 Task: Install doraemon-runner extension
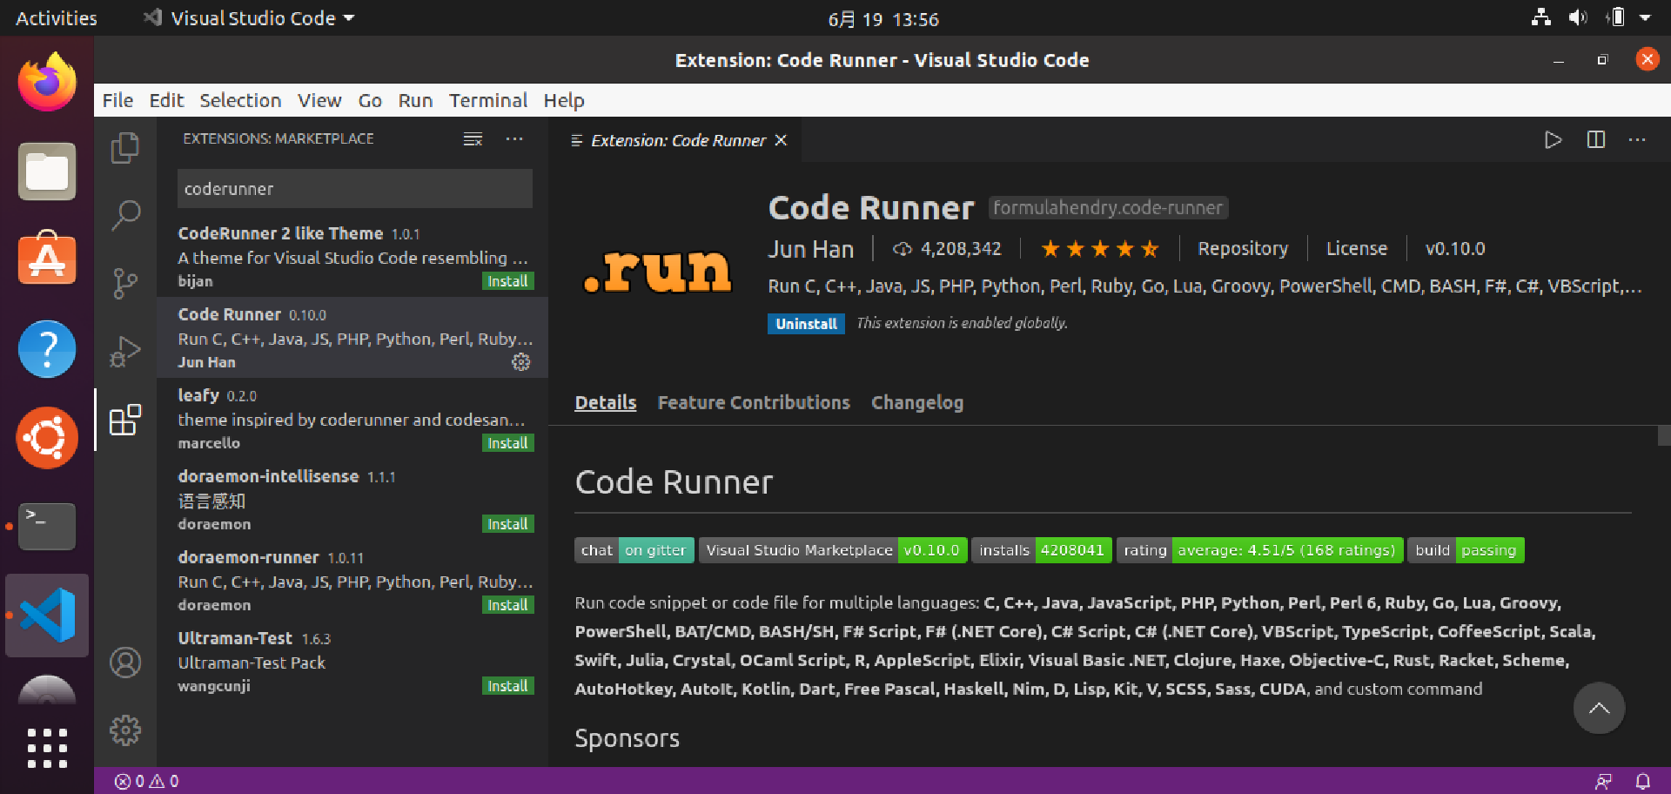507,605
